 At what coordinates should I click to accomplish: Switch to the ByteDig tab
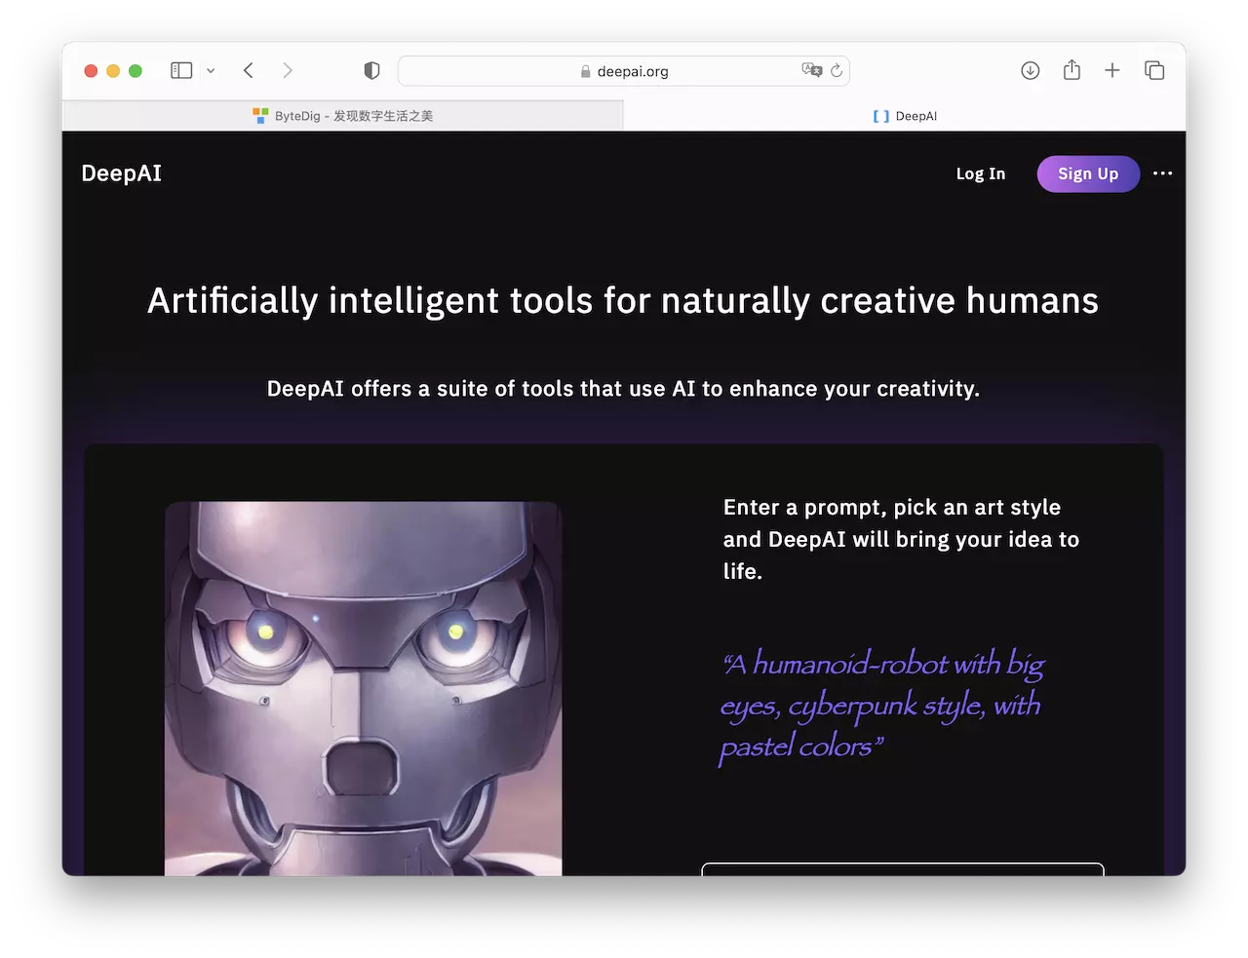[343, 116]
